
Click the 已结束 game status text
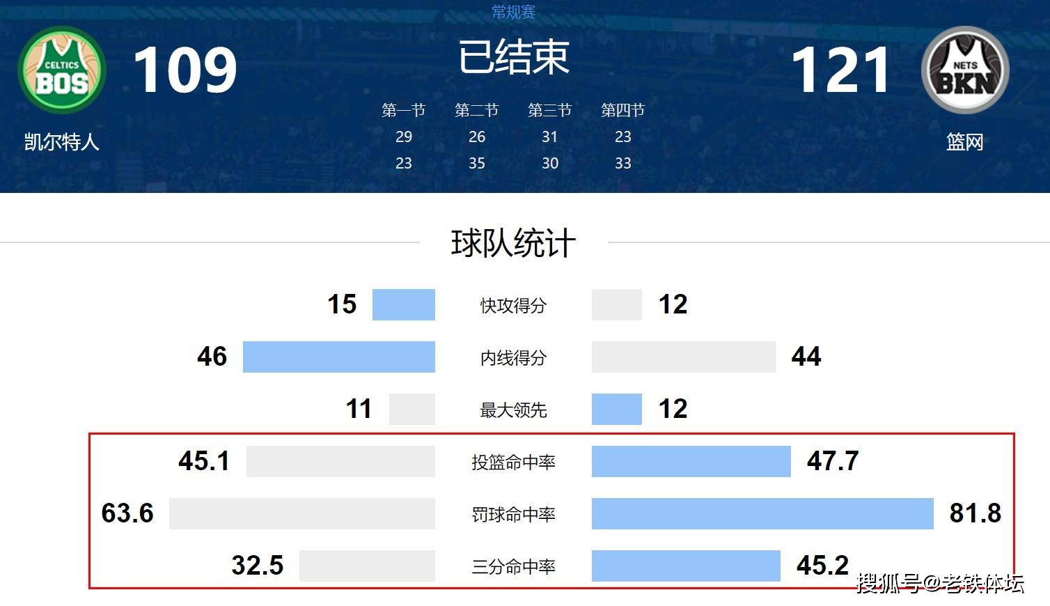coord(514,57)
